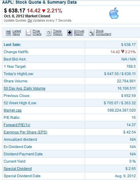Click the red down arrow in header
140x180 pixels.
point(44,11)
